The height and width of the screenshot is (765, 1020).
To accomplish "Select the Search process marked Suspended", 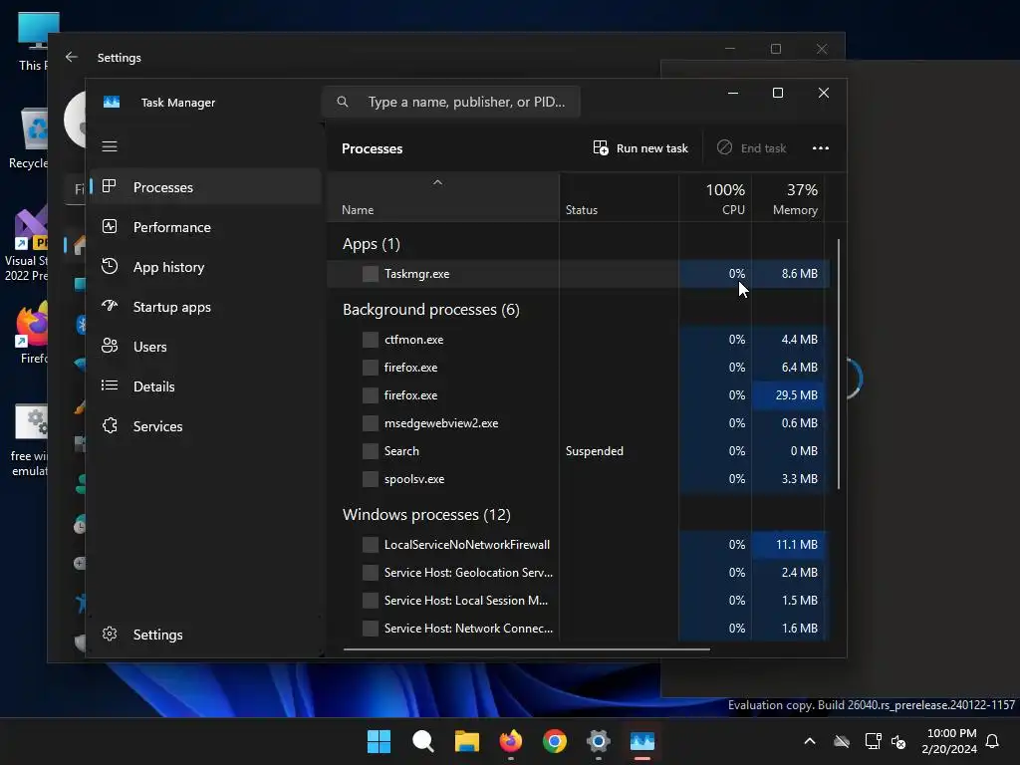I will tap(578, 451).
